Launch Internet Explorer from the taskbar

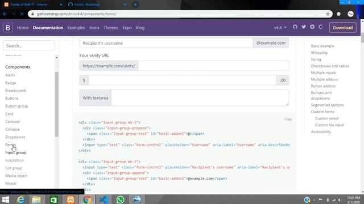20,199
